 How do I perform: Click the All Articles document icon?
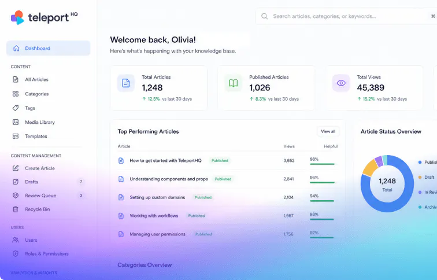tap(16, 79)
